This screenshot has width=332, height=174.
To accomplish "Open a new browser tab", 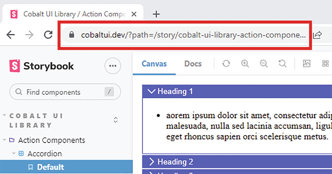I will point(156,14).
